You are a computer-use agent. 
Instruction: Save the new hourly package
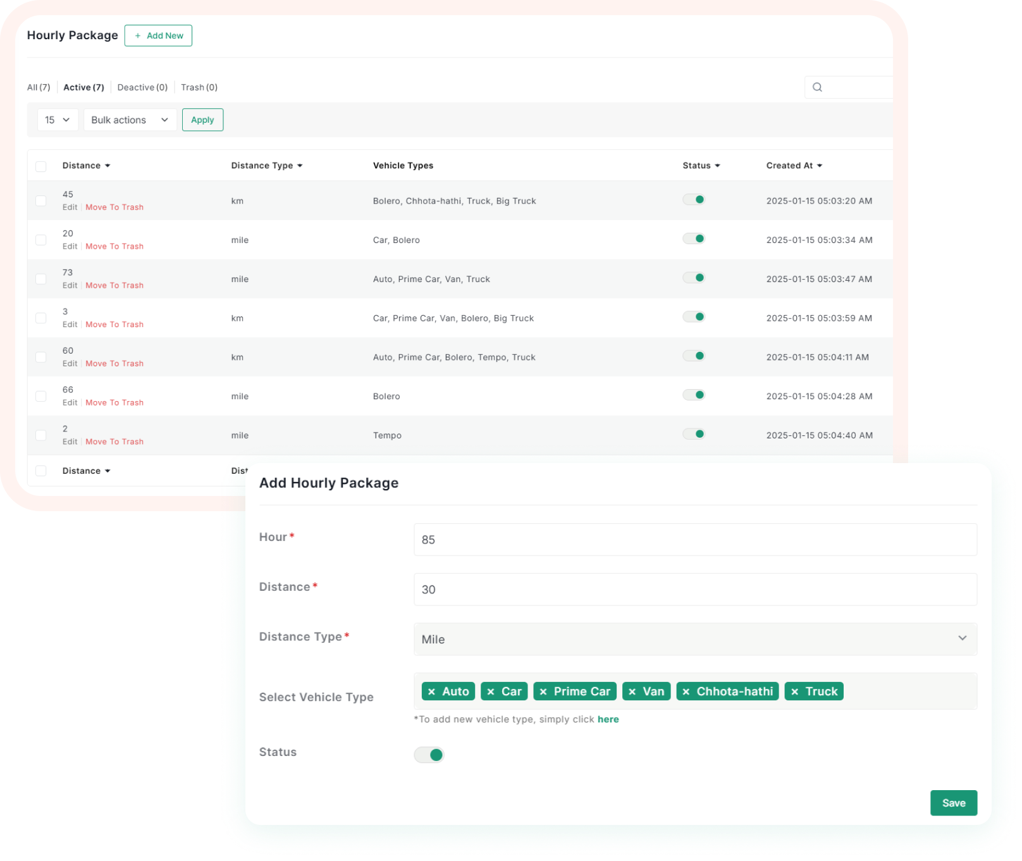pyautogui.click(x=953, y=803)
